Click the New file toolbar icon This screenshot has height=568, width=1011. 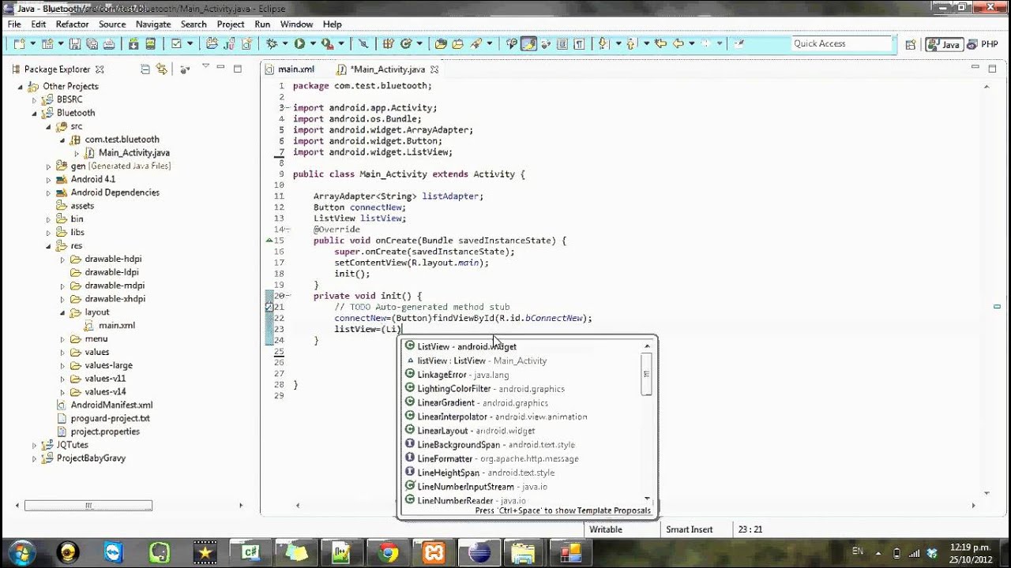pyautogui.click(x=19, y=44)
